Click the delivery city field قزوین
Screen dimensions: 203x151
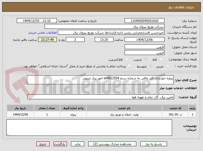click(x=145, y=53)
